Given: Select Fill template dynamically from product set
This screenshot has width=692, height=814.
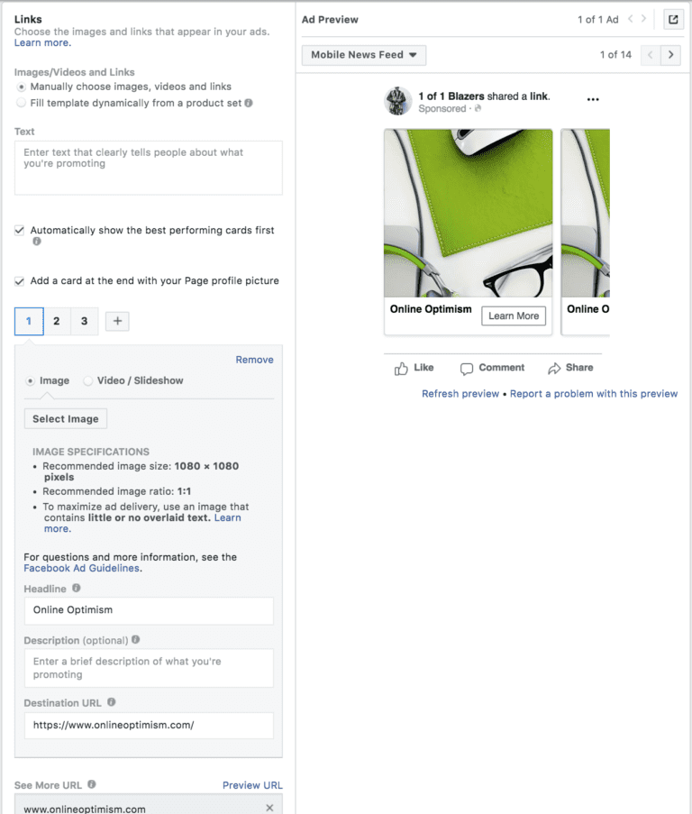Looking at the screenshot, I should click(21, 103).
